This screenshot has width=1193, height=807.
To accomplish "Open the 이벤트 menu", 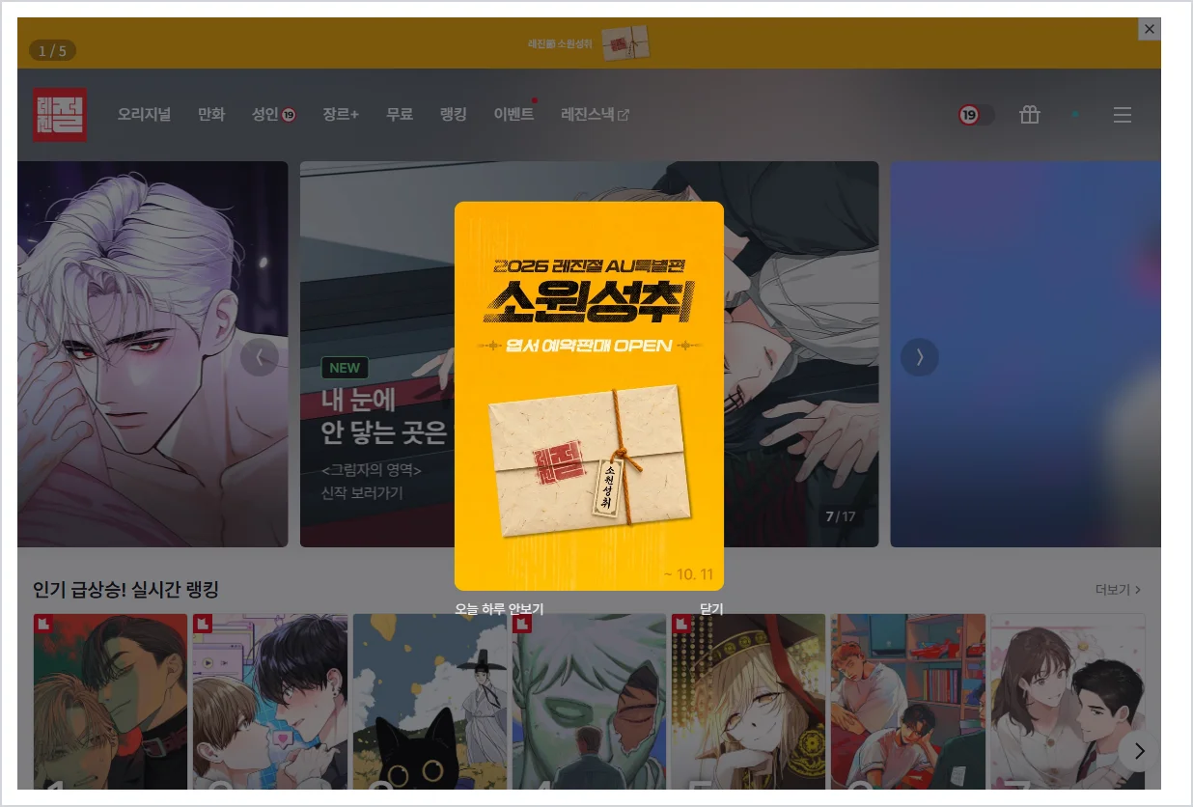I will [x=514, y=115].
